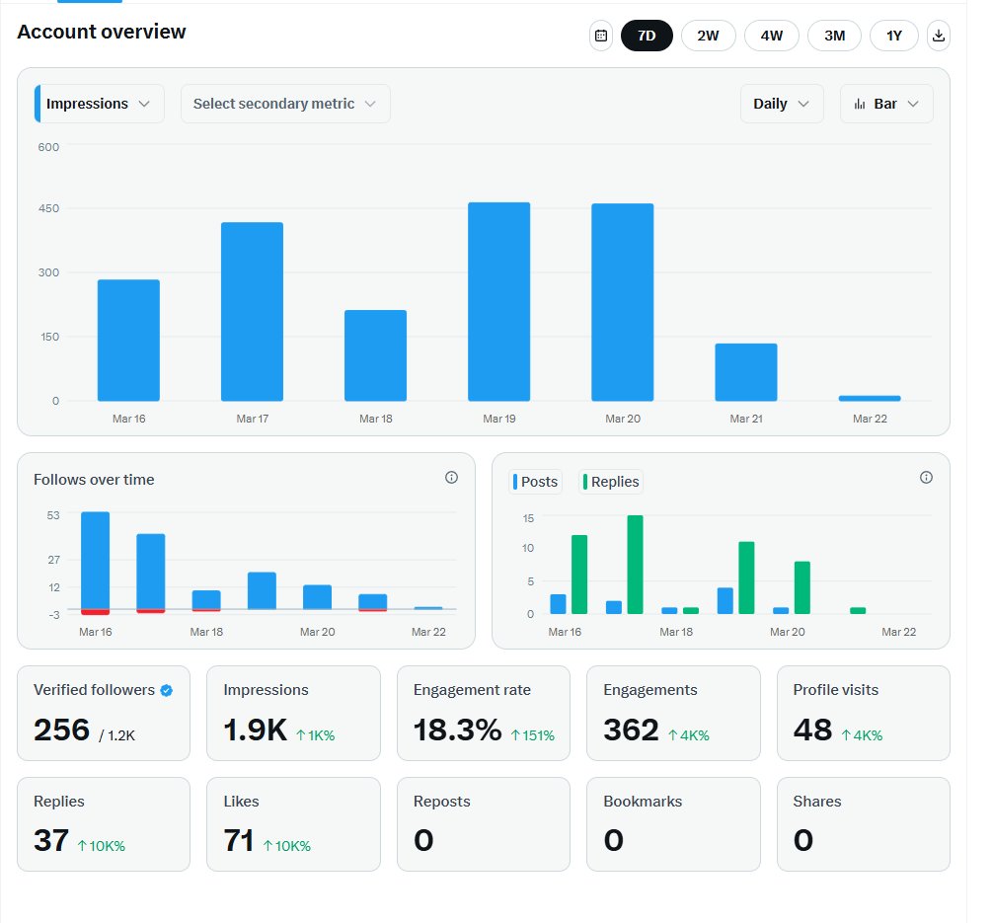The width and height of the screenshot is (992, 923).
Task: Open the calendar date picker icon
Action: [x=600, y=36]
